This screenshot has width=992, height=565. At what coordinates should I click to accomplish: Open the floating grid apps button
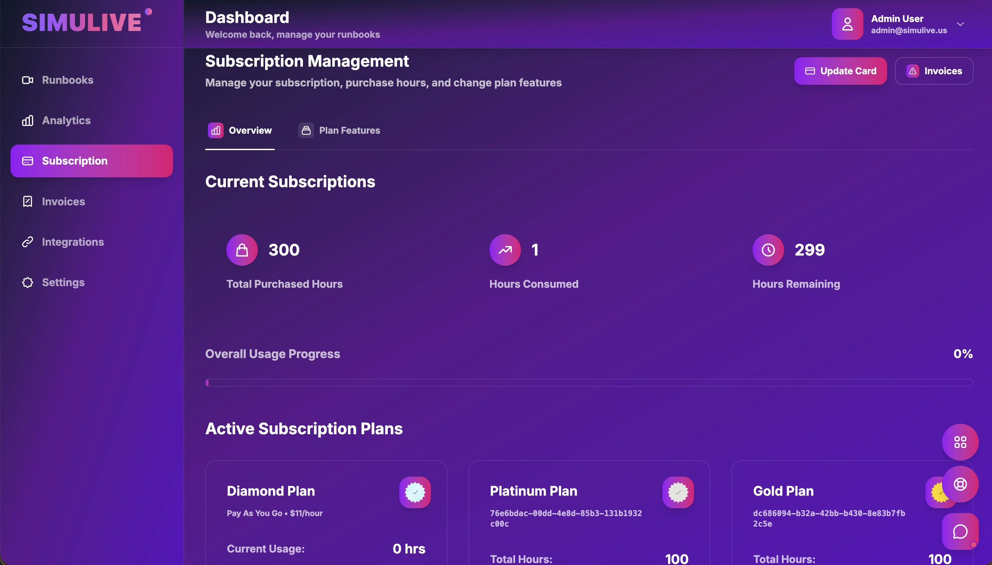pyautogui.click(x=960, y=442)
